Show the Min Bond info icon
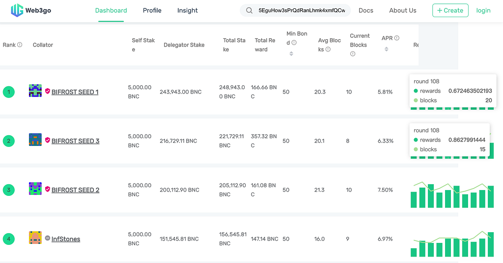Image resolution: width=503 pixels, height=263 pixels. (294, 43)
